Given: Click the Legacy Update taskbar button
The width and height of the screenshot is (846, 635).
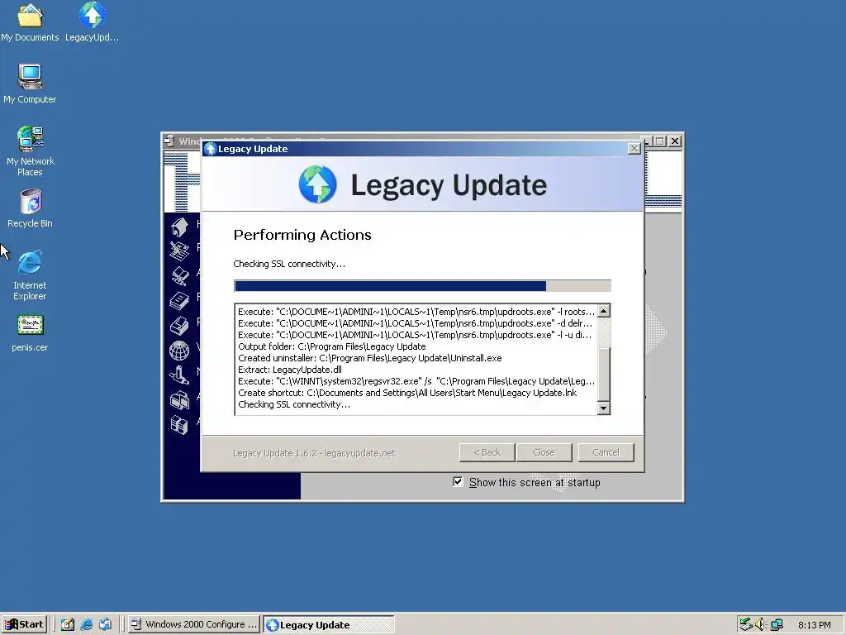Looking at the screenshot, I should [329, 624].
